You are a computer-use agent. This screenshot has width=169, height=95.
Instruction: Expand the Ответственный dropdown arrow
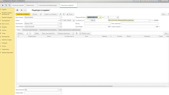click(x=59, y=90)
